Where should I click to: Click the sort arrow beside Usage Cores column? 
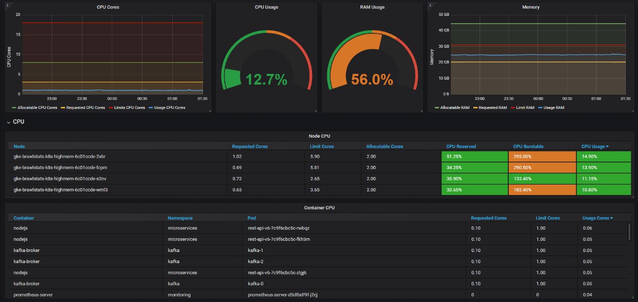tap(611, 218)
